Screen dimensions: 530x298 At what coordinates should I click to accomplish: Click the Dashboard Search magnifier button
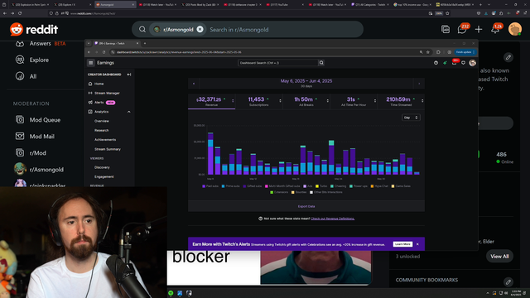point(321,63)
